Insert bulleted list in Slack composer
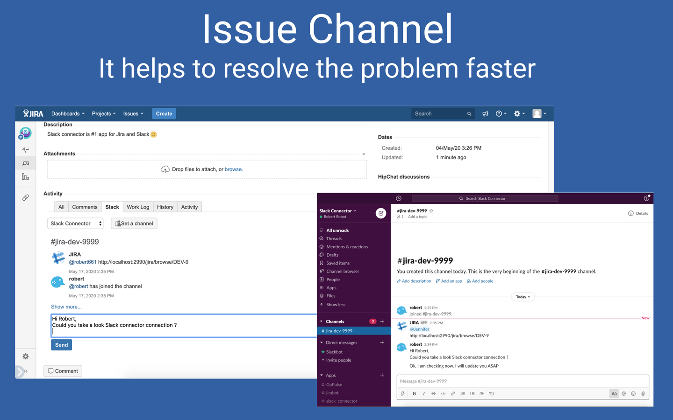This screenshot has width=673, height=420. [x=472, y=393]
